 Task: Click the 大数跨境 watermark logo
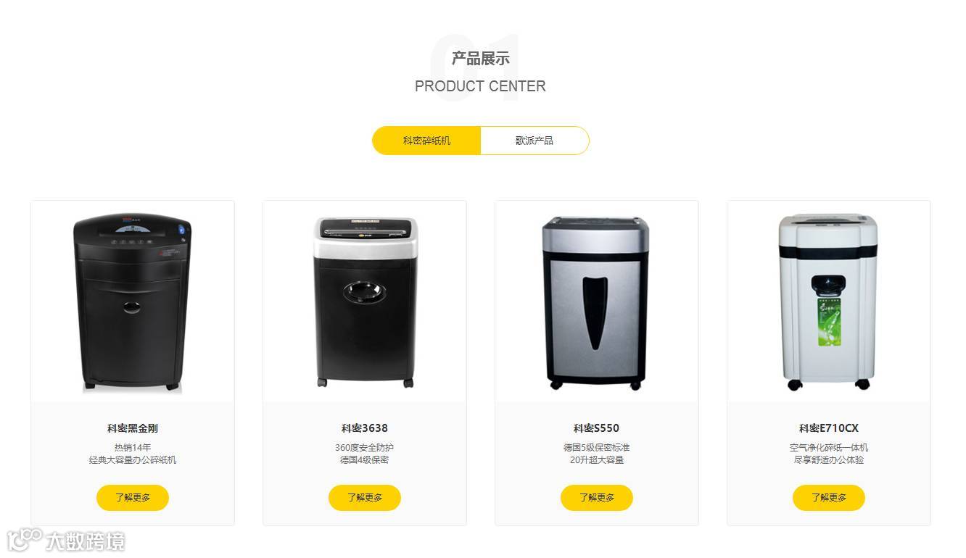[x=67, y=541]
